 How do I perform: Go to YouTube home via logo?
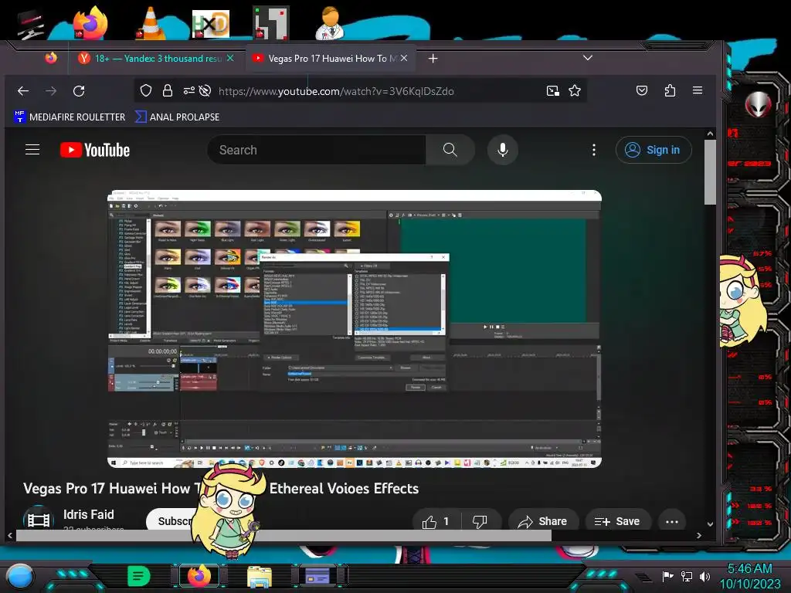pos(95,150)
